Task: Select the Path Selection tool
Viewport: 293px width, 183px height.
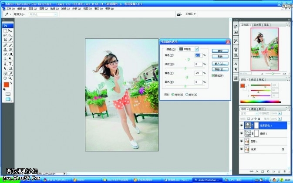Action: tap(5, 68)
